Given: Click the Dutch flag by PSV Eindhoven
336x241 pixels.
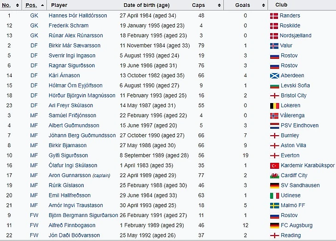Looking at the screenshot, I should [274, 126].
